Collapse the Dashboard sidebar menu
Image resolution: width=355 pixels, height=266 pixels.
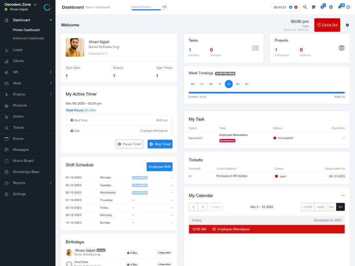click(51, 20)
